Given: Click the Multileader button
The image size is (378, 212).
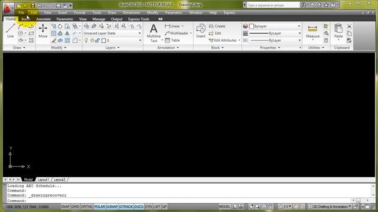Looking at the screenshot, I should [x=177, y=33].
